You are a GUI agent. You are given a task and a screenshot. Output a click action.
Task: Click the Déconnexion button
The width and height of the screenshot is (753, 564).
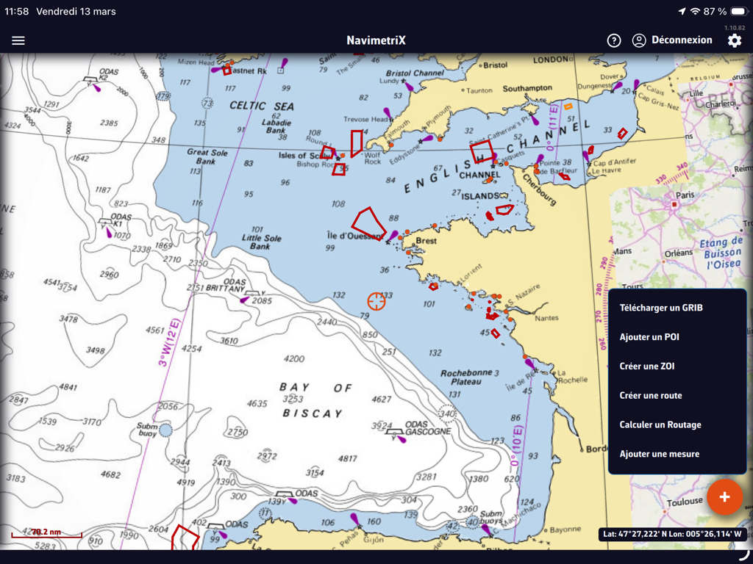pyautogui.click(x=682, y=40)
